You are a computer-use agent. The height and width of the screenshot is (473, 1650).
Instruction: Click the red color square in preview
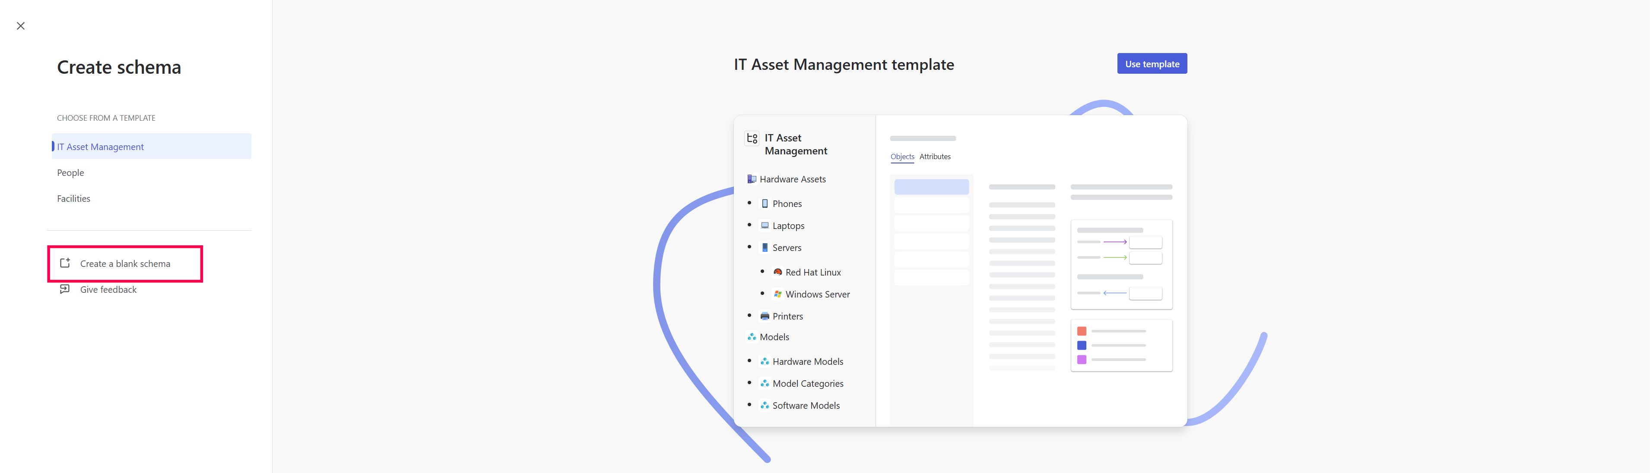click(x=1081, y=331)
